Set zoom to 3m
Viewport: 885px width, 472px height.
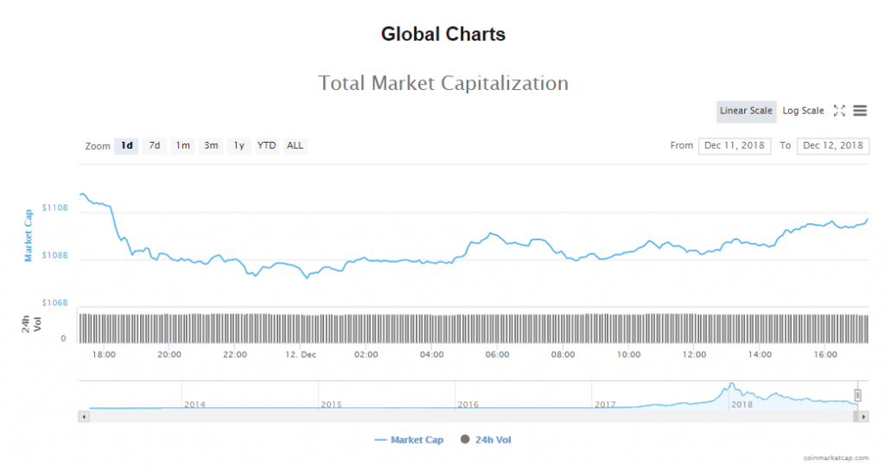pos(211,145)
